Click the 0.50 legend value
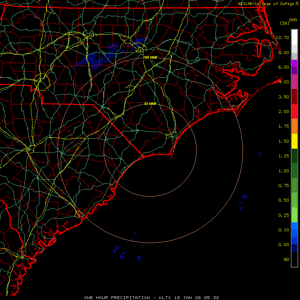Viewport: 300px width, 300px height. click(284, 200)
